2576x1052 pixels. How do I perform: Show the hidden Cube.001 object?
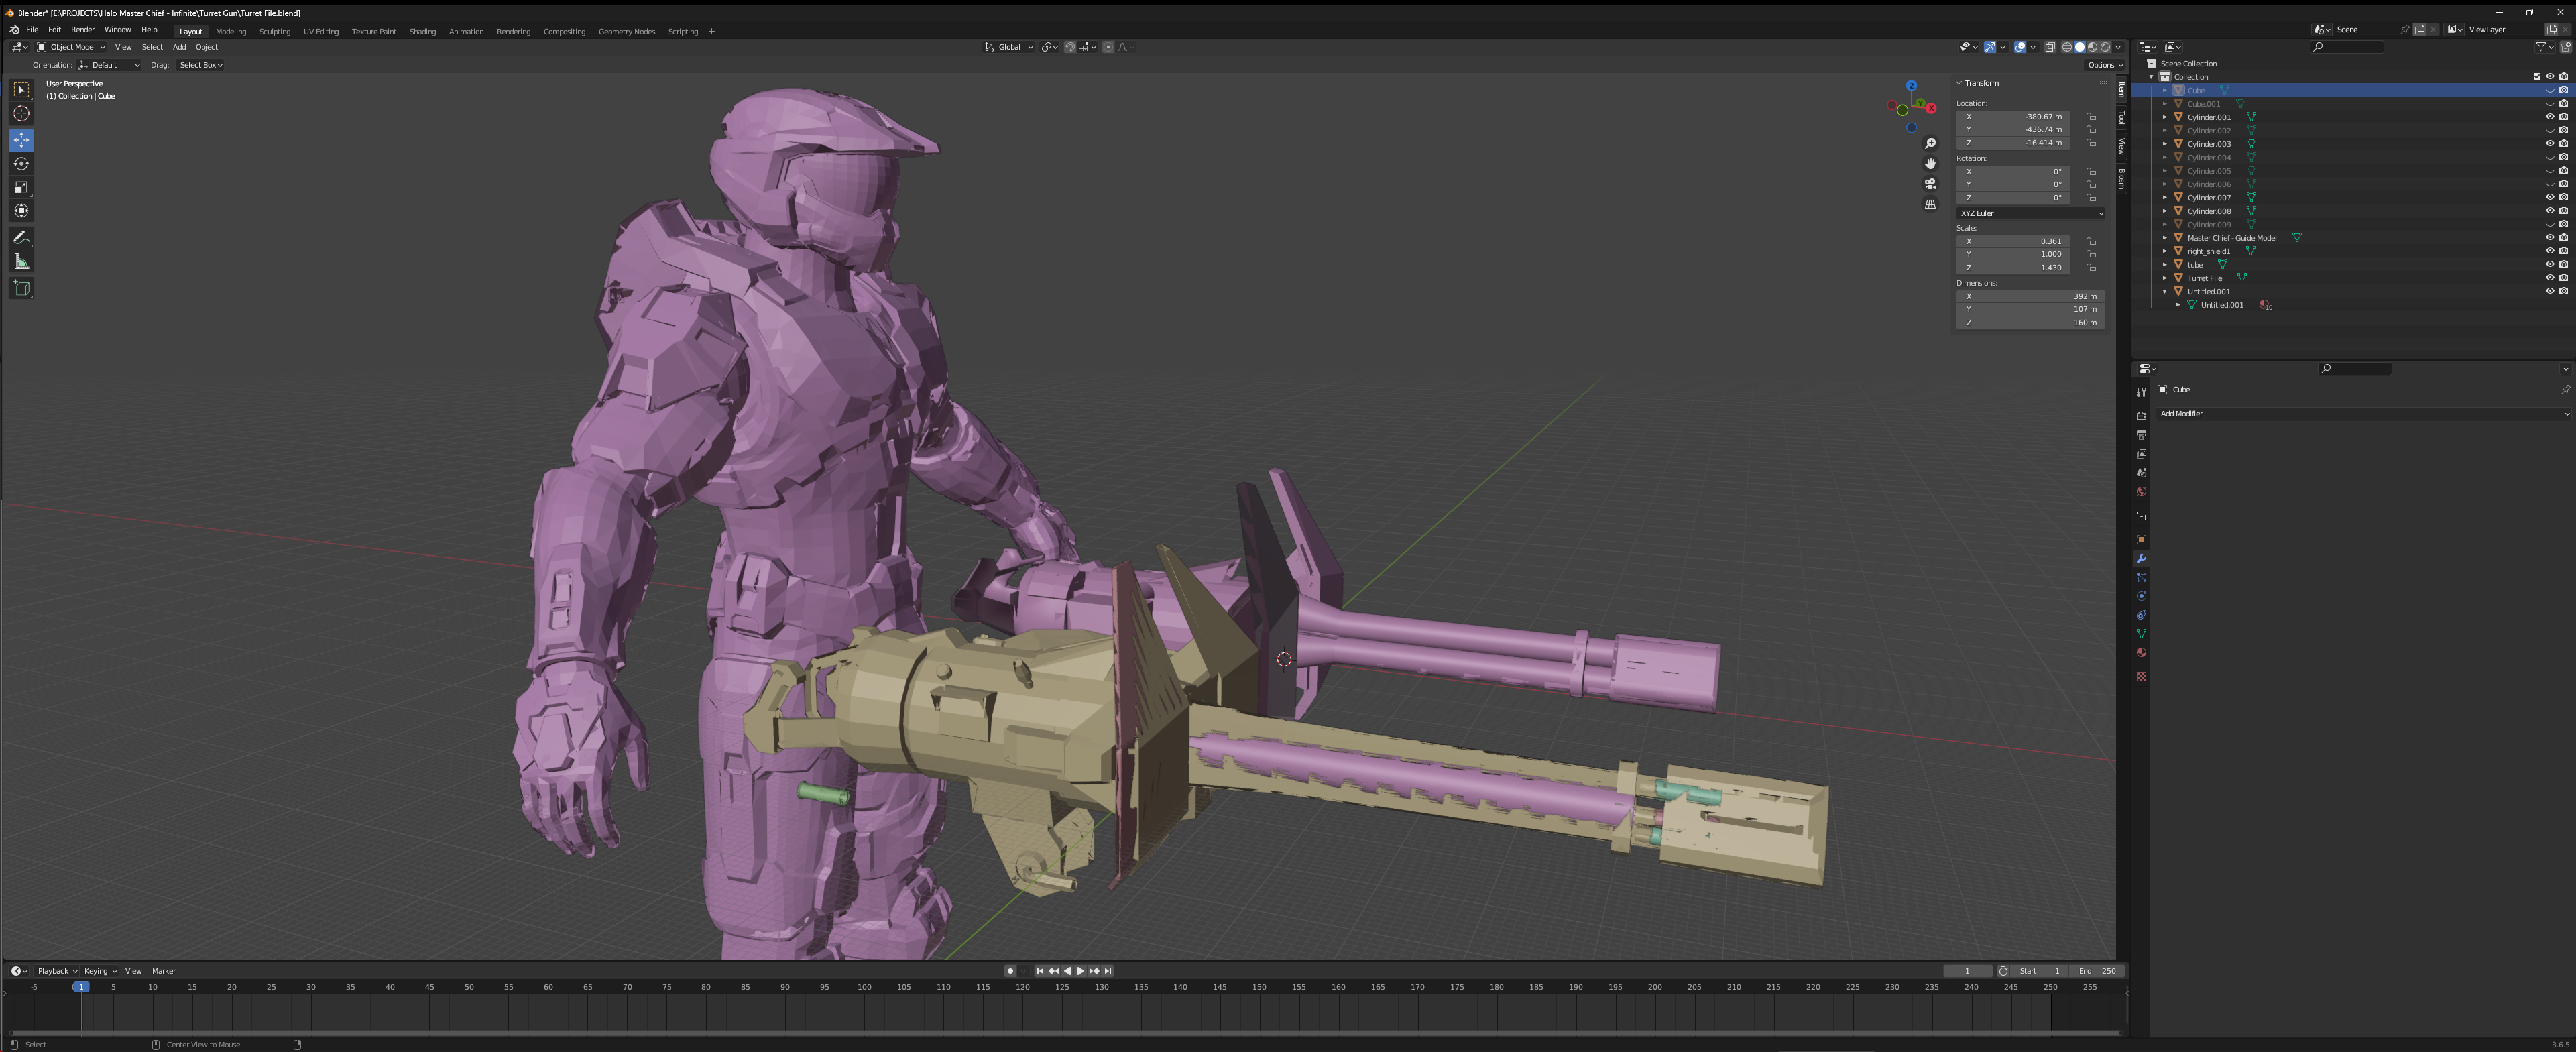pyautogui.click(x=2549, y=104)
